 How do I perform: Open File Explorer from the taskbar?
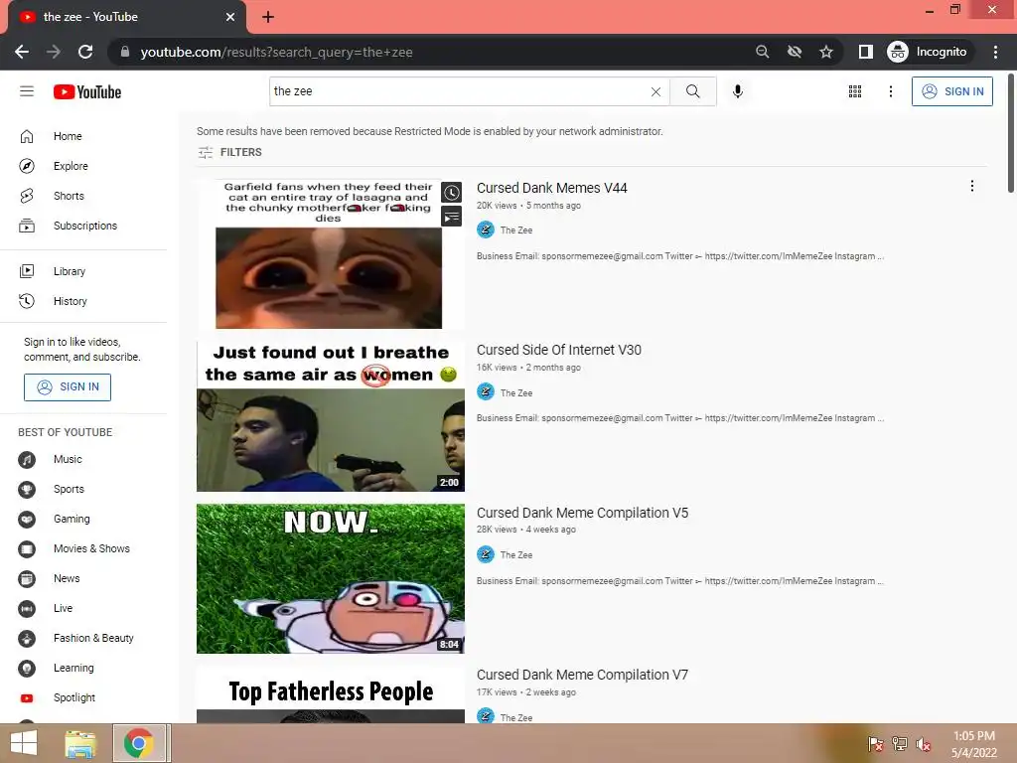click(80, 743)
